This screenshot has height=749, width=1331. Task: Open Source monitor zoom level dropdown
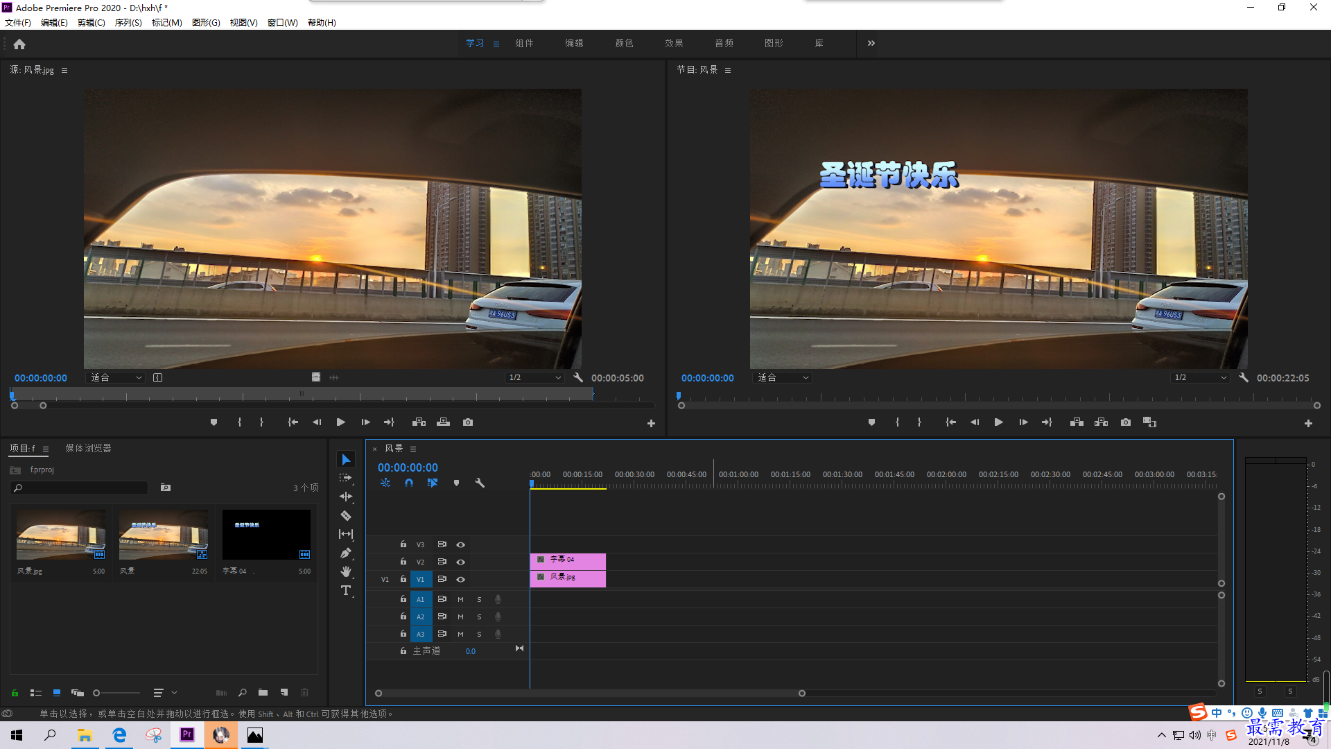click(116, 378)
